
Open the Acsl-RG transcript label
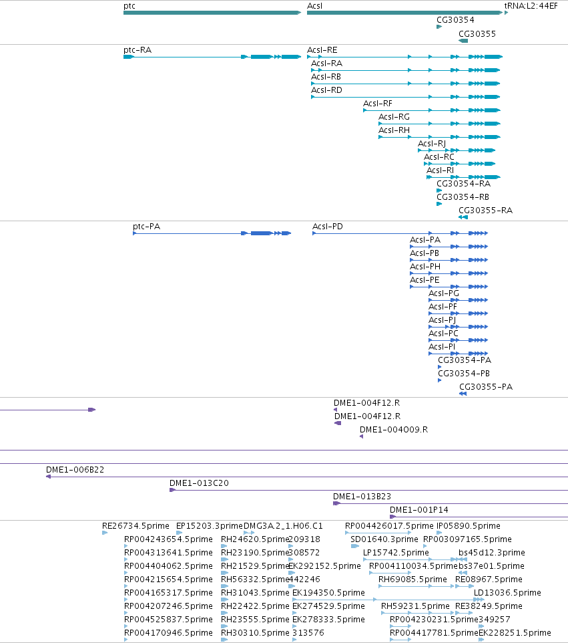click(x=394, y=117)
